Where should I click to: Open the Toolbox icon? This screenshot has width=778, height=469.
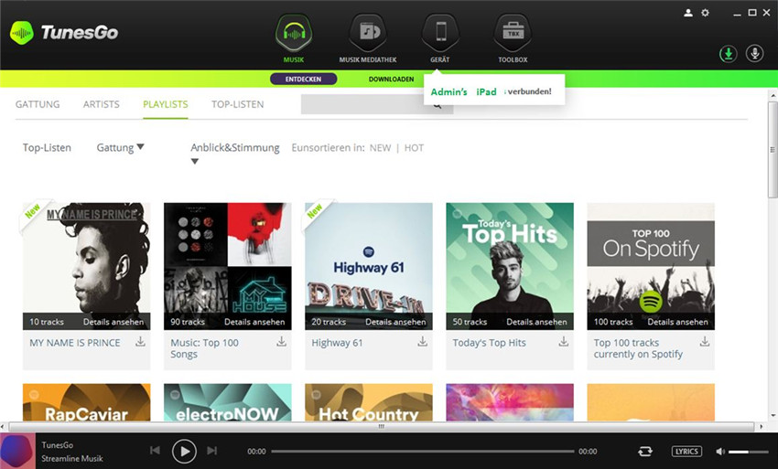(x=512, y=34)
